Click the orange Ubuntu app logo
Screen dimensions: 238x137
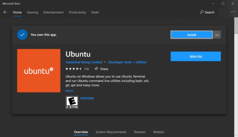(39, 71)
